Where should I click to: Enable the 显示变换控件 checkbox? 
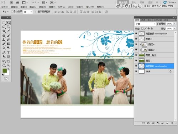tap(36, 12)
